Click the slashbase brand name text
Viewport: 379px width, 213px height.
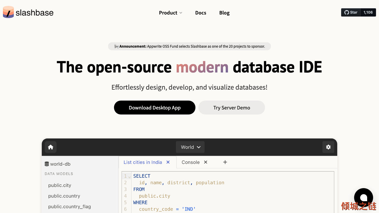click(x=35, y=13)
